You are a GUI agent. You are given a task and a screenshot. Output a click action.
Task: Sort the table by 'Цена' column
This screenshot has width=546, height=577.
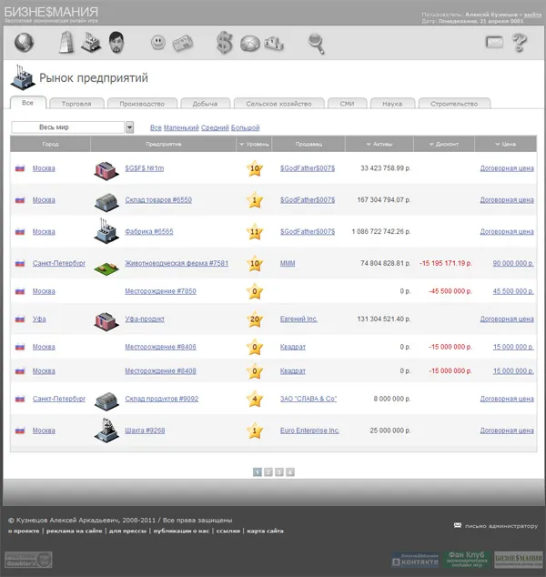pyautogui.click(x=505, y=144)
